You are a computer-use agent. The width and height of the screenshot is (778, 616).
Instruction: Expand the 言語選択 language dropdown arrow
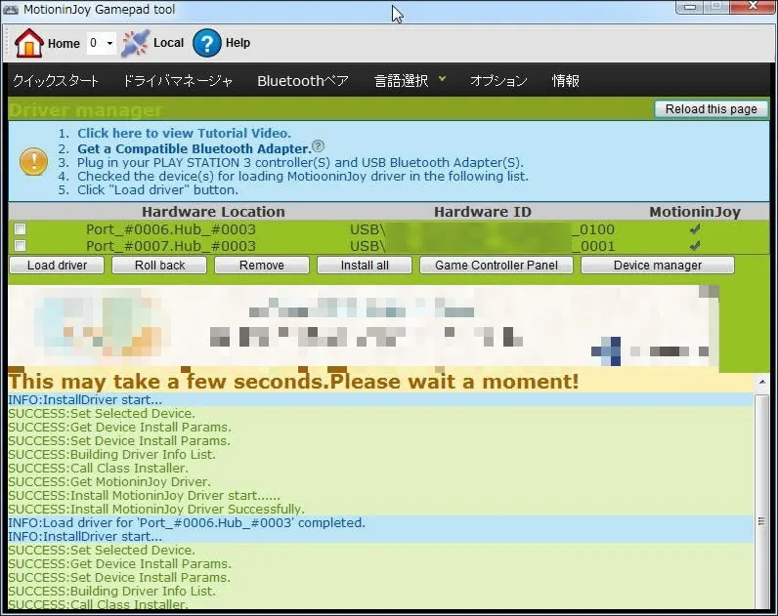(x=442, y=79)
